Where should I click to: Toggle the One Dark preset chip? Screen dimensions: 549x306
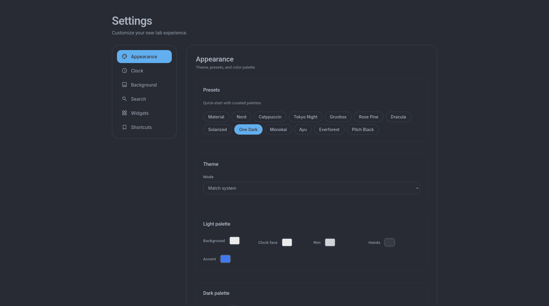pos(248,130)
